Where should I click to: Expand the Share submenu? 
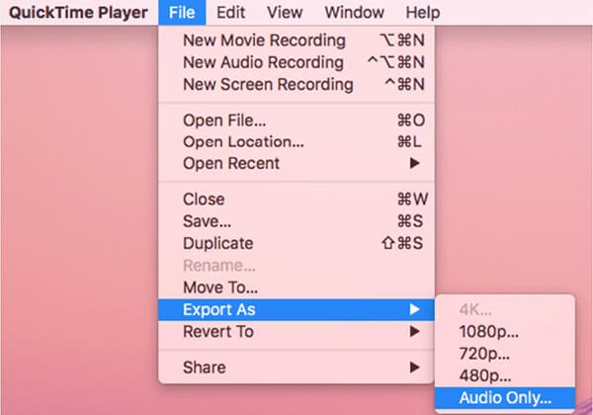click(296, 368)
